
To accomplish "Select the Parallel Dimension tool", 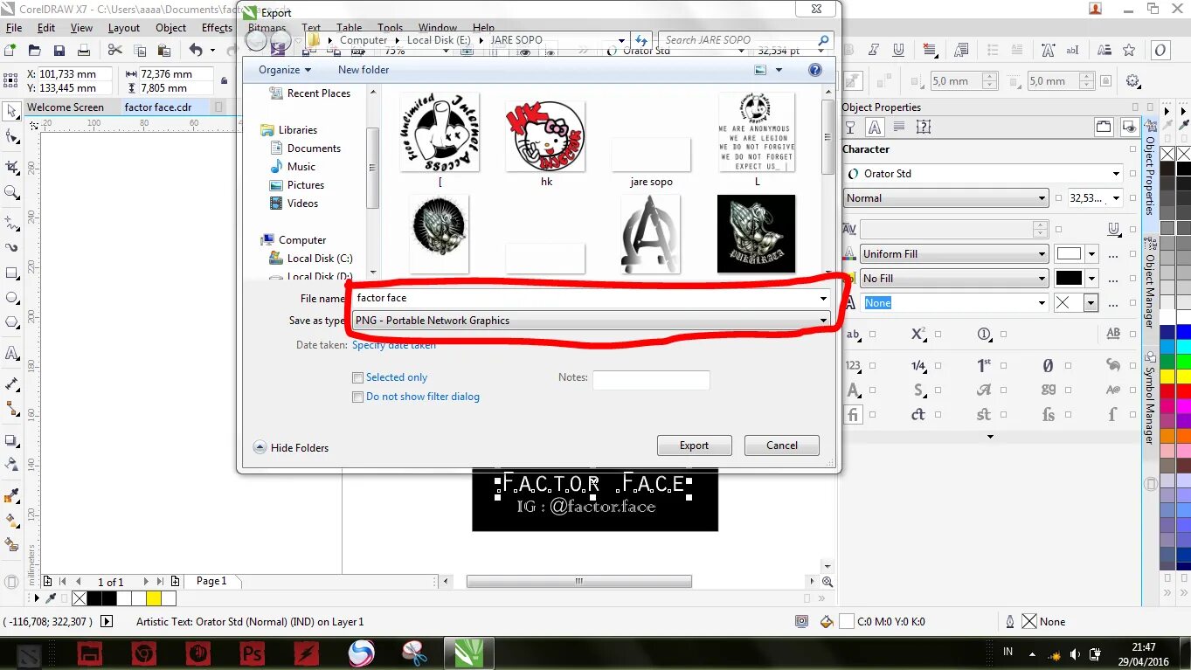I will tap(11, 383).
